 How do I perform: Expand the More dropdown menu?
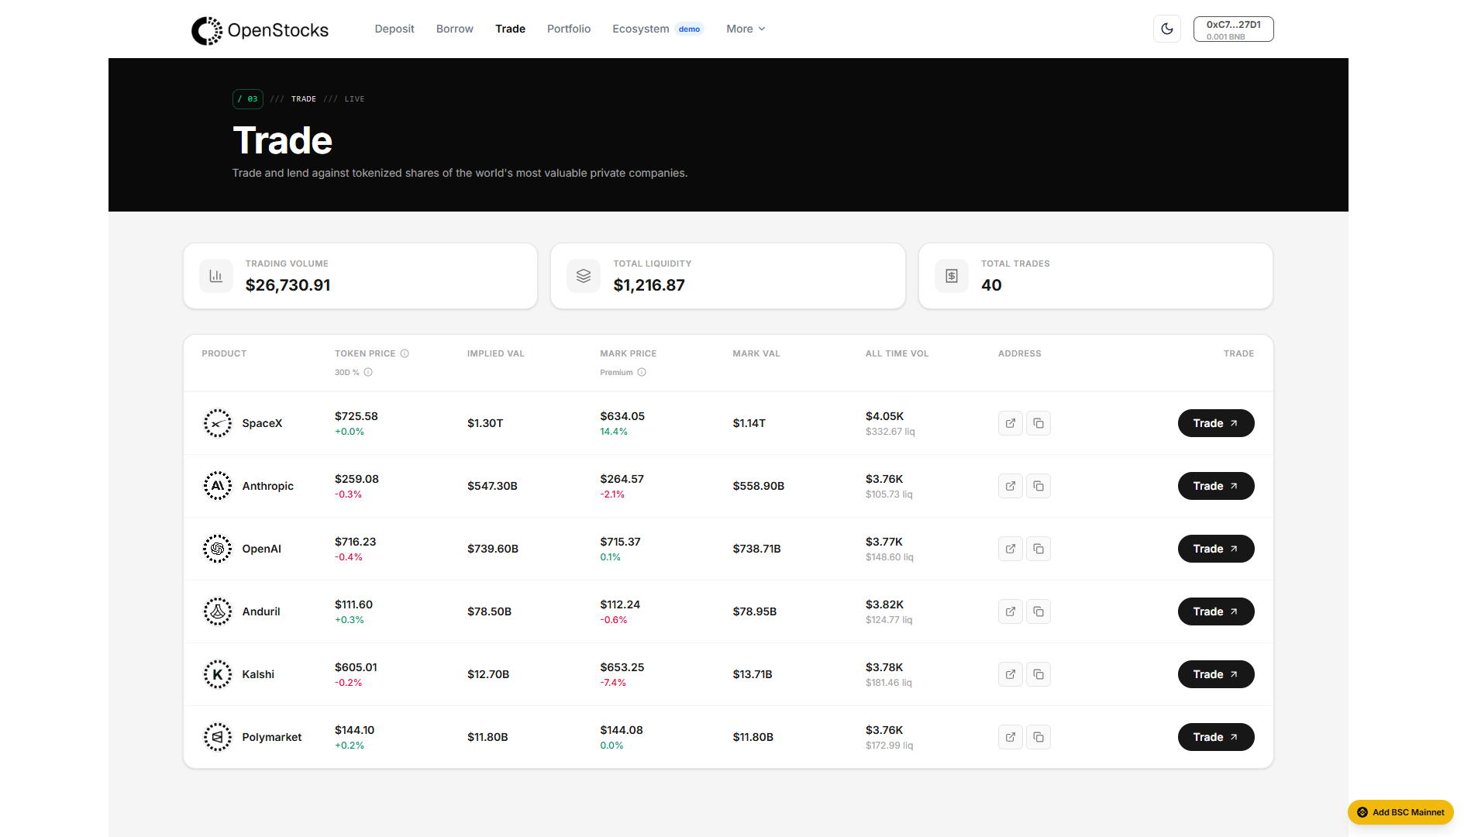(x=746, y=29)
